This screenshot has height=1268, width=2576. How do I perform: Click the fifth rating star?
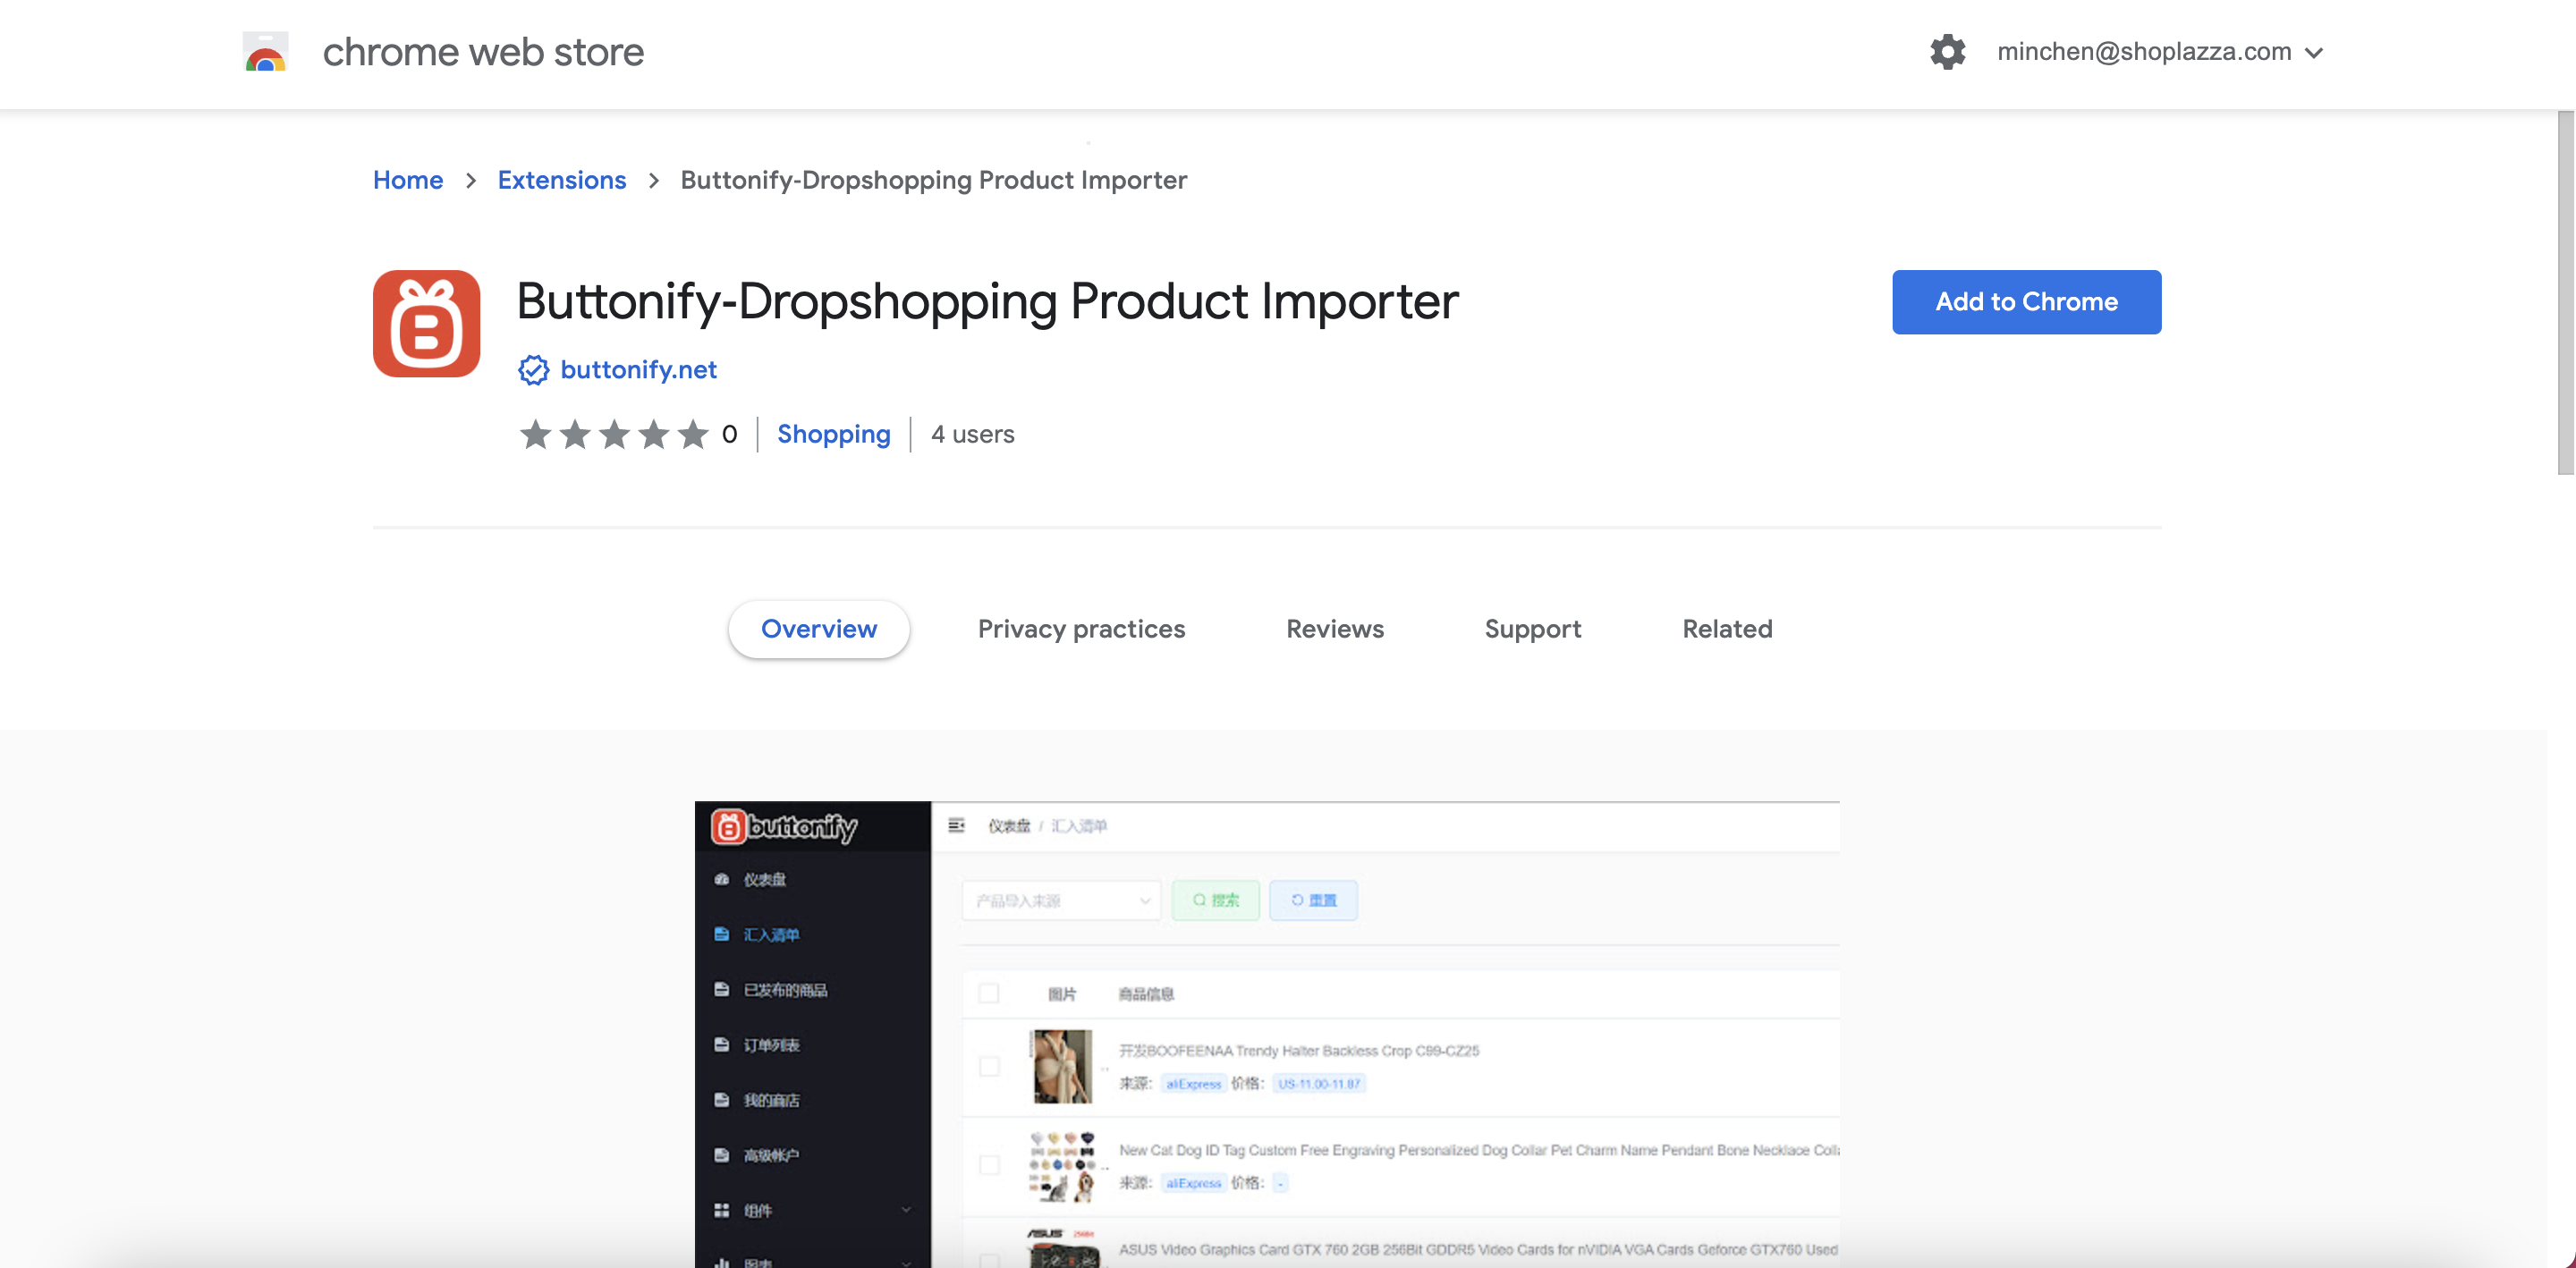pos(693,434)
